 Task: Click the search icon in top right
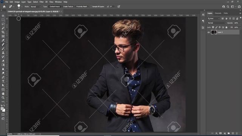pos(228,7)
